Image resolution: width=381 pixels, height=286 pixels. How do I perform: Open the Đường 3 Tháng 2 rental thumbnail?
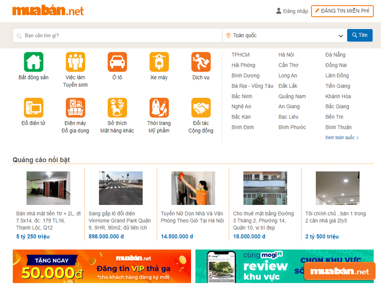tap(265, 188)
